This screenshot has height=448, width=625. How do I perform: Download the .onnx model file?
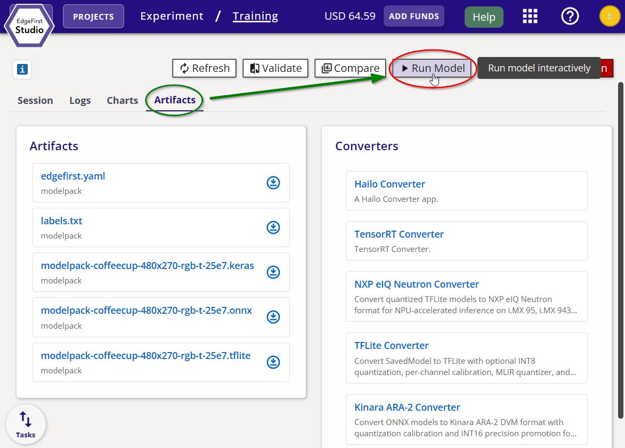pos(273,317)
